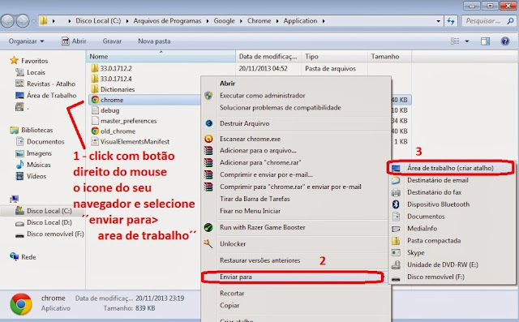Select the old_chrome application icon
This screenshot has width=519, height=322.
click(x=95, y=131)
